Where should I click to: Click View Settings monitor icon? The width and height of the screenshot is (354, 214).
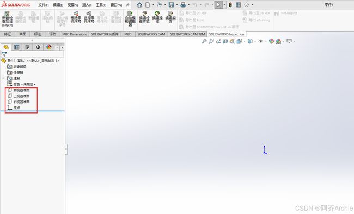(x=289, y=41)
